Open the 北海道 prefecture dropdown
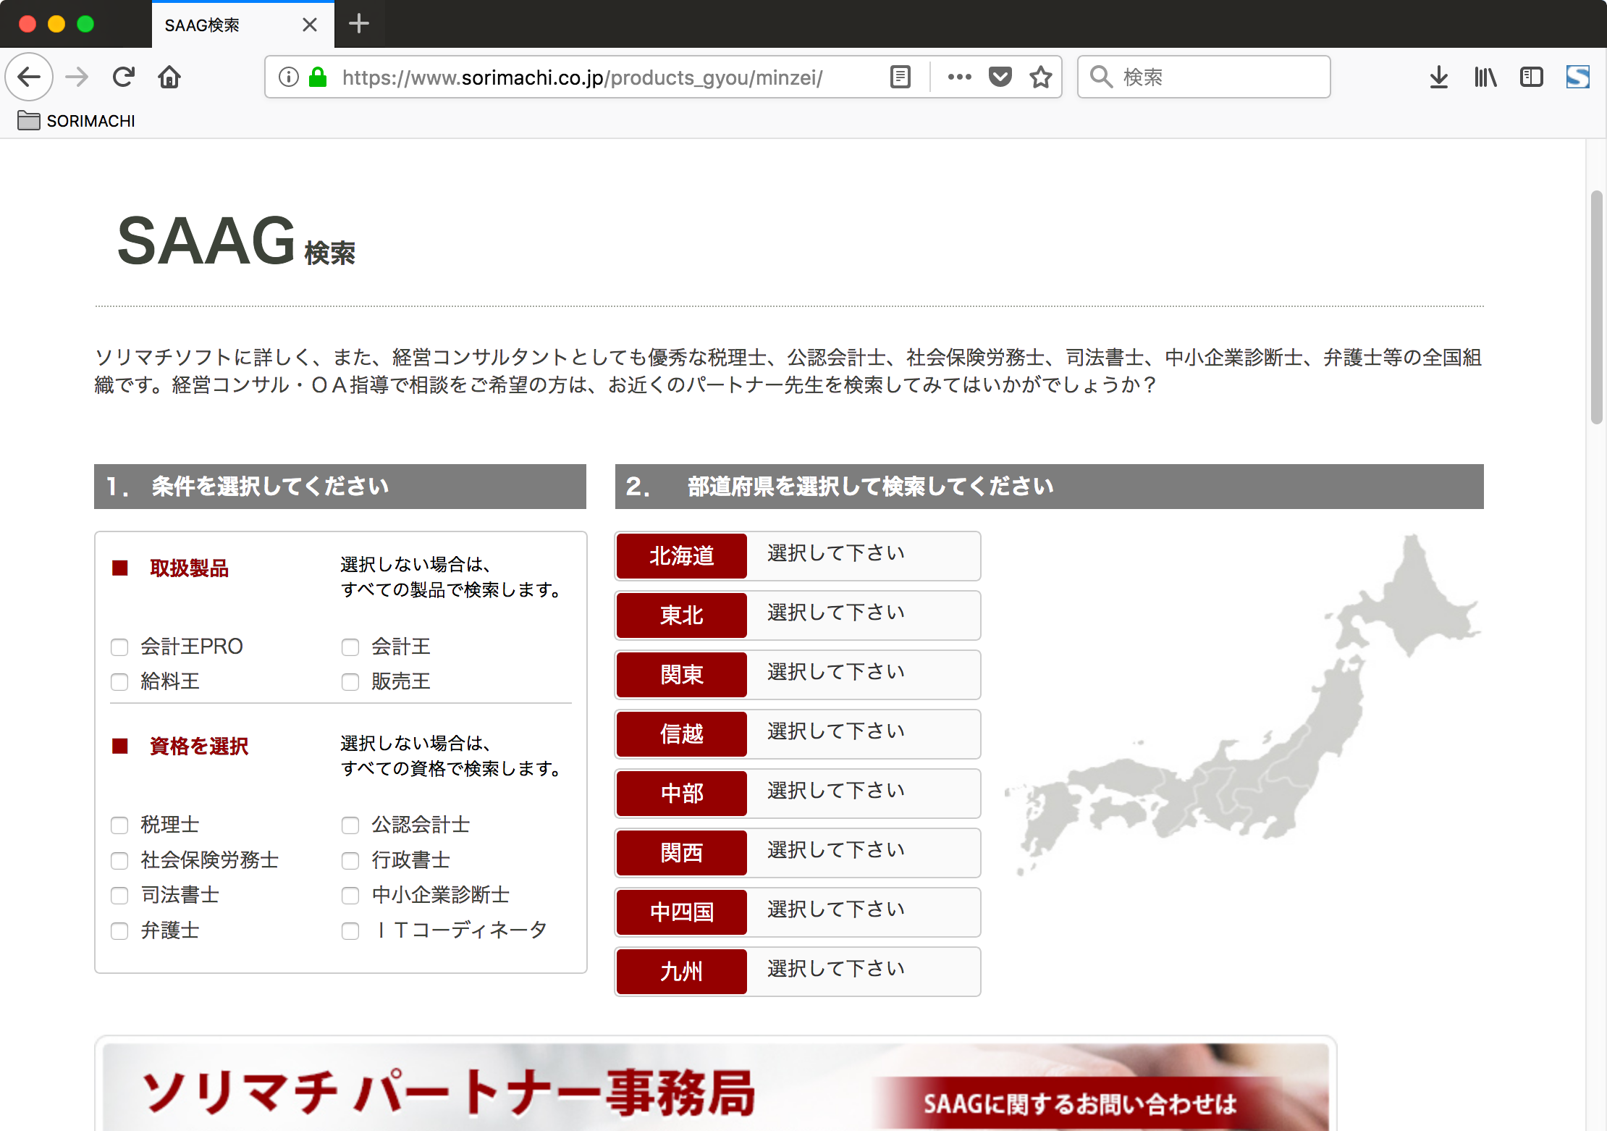Screen dimensions: 1607x1131 [863, 556]
